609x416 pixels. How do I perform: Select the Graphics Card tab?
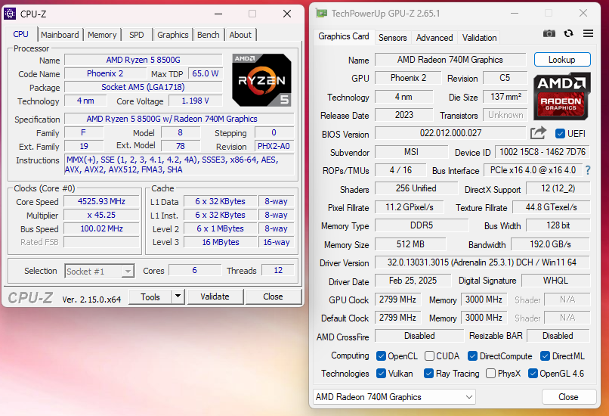pyautogui.click(x=344, y=36)
